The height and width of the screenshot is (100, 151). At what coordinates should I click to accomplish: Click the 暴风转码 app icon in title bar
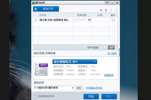tap(34, 3)
